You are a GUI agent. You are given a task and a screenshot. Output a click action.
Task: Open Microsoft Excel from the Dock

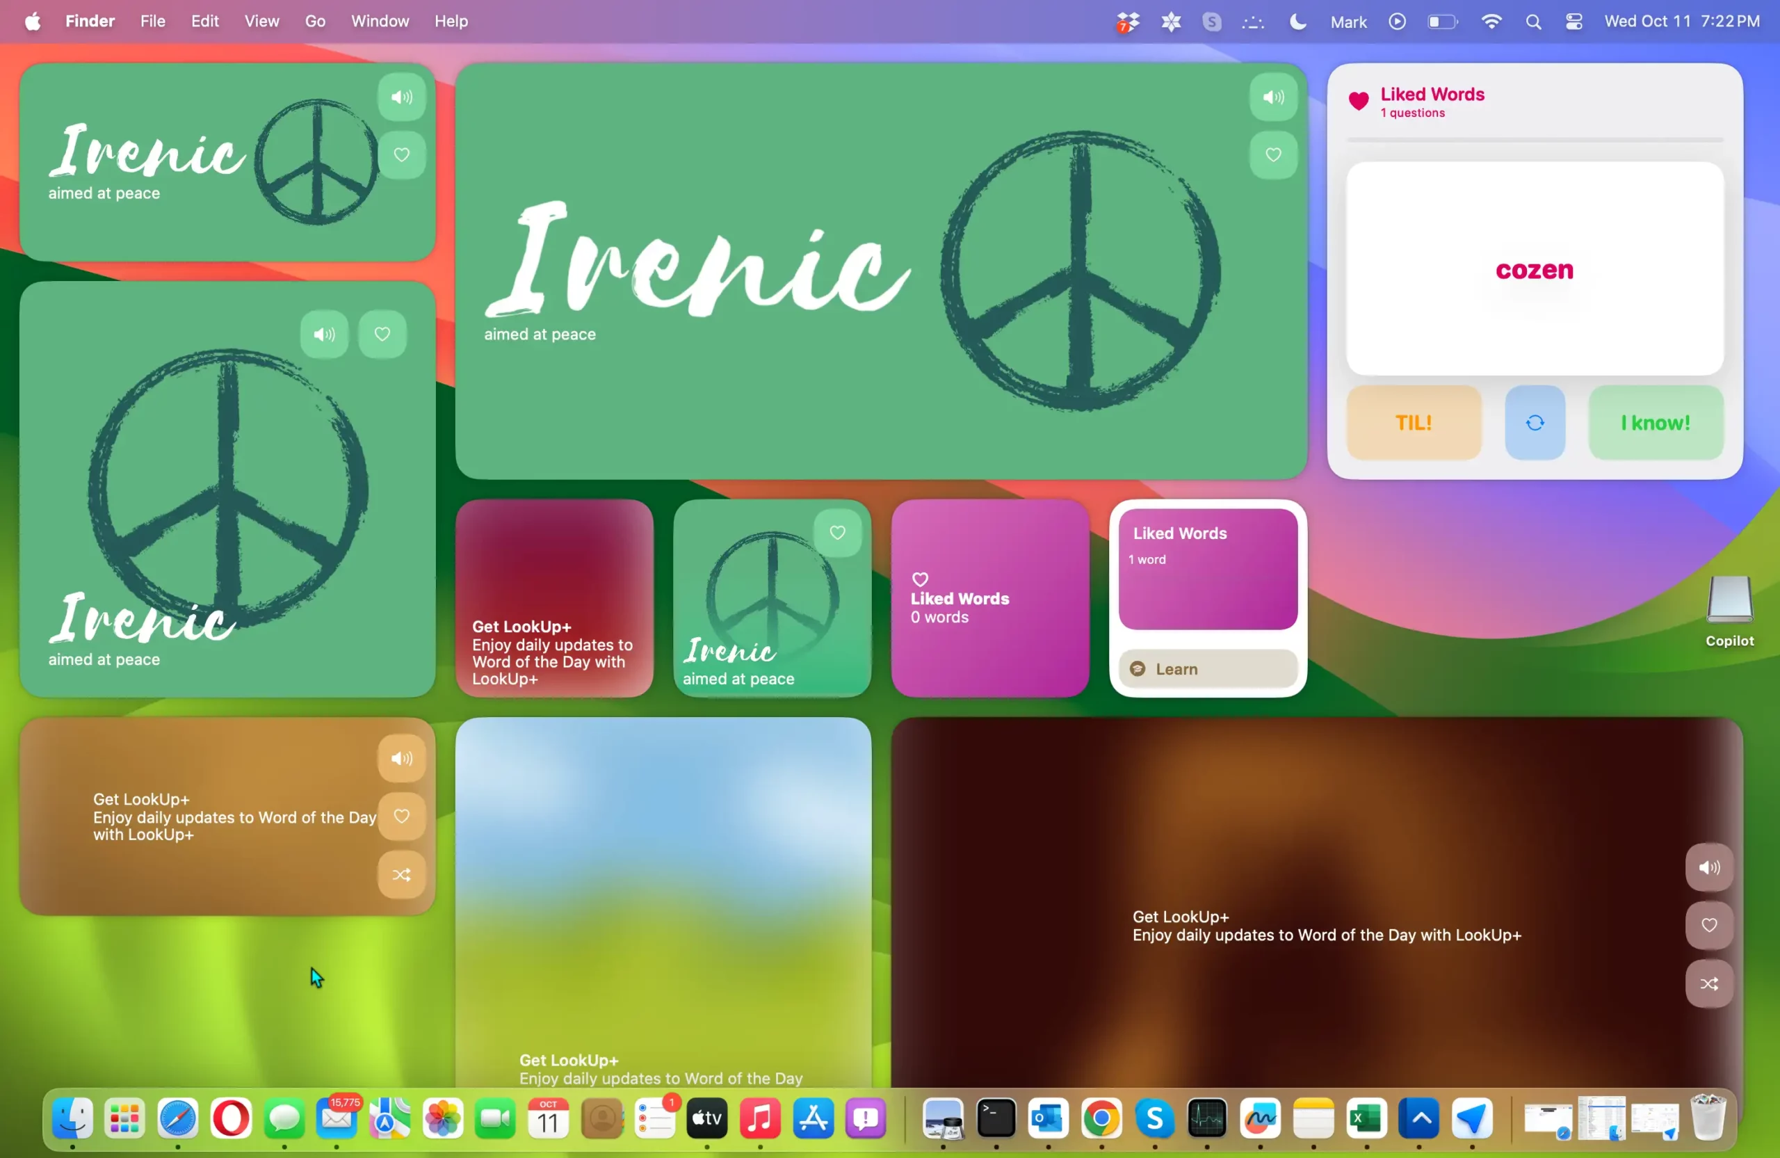(x=1366, y=1119)
